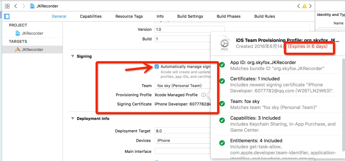Image resolution: width=345 pixels, height=161 pixels.
Task: Go forward using the right chevron
Action: tap(23, 6)
